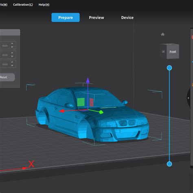The height and width of the screenshot is (193, 193).
Task: Expand the collapsed right side panel arrow
Action: (x=188, y=98)
